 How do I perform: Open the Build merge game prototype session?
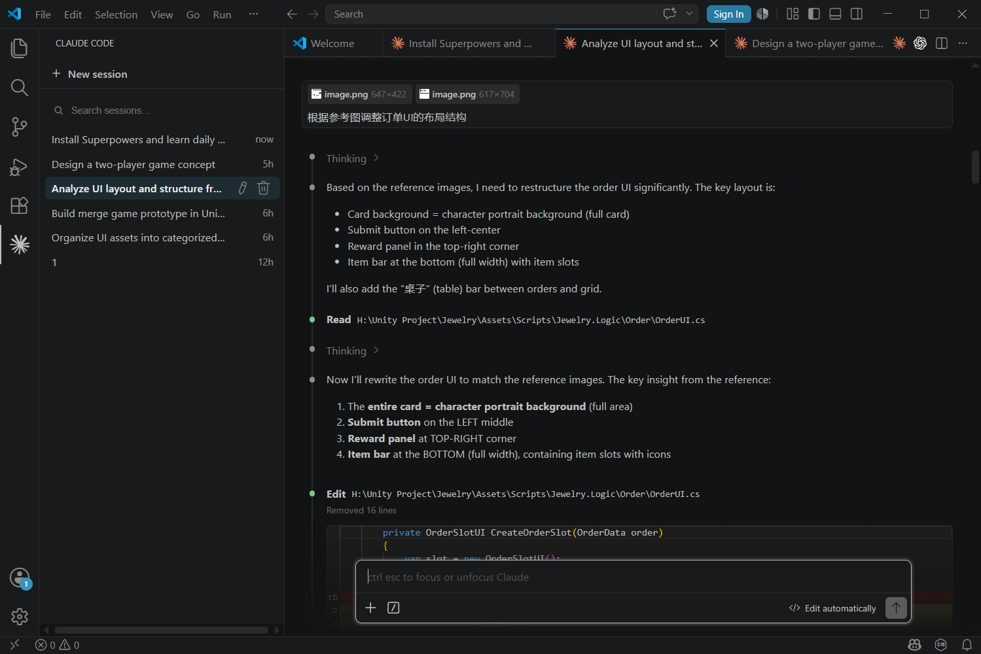[x=162, y=213]
